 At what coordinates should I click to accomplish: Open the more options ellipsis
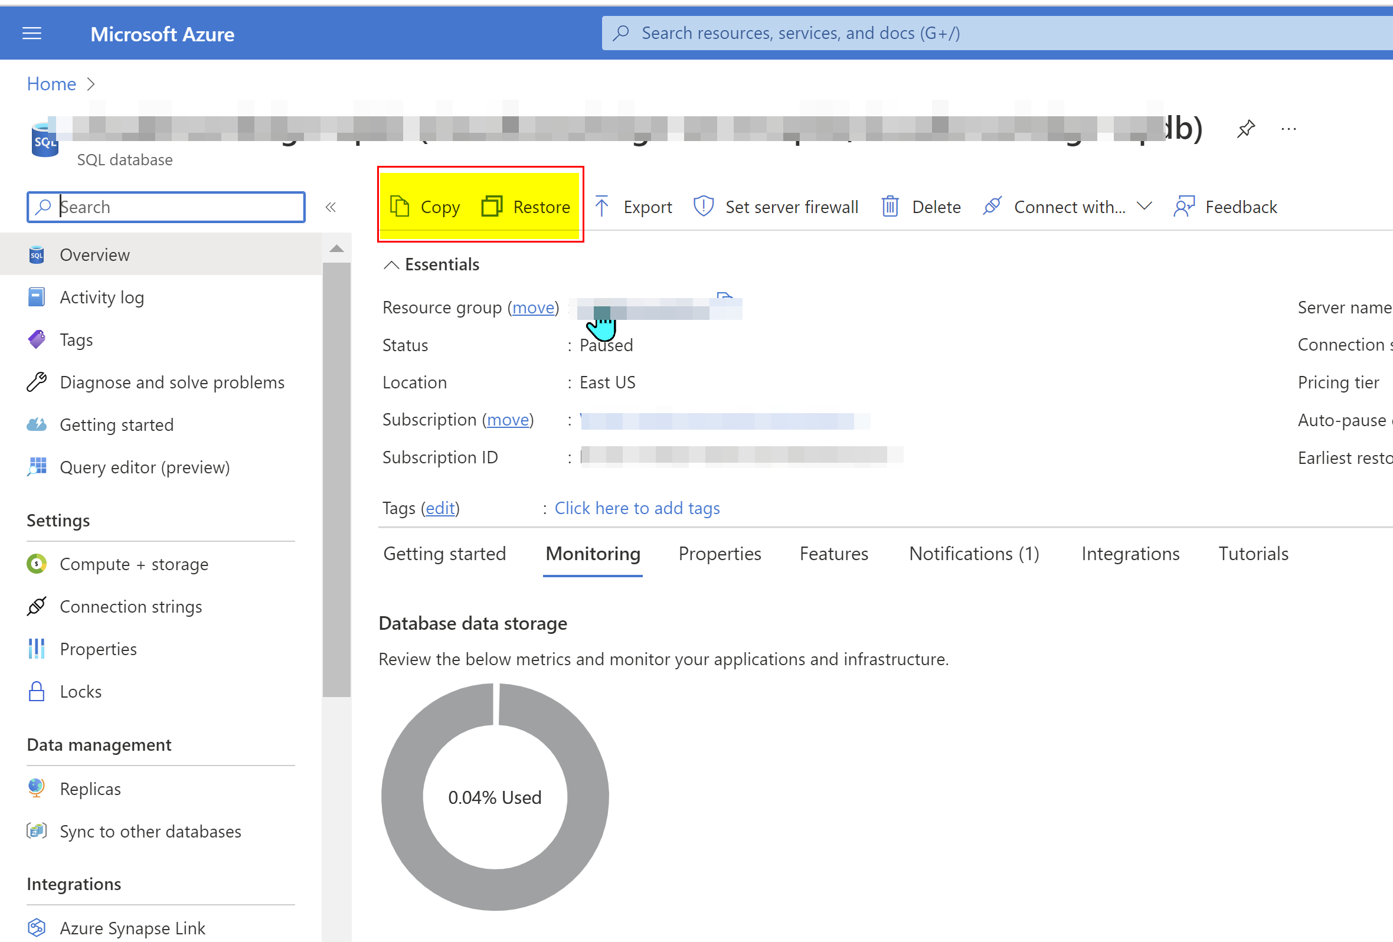1288,129
